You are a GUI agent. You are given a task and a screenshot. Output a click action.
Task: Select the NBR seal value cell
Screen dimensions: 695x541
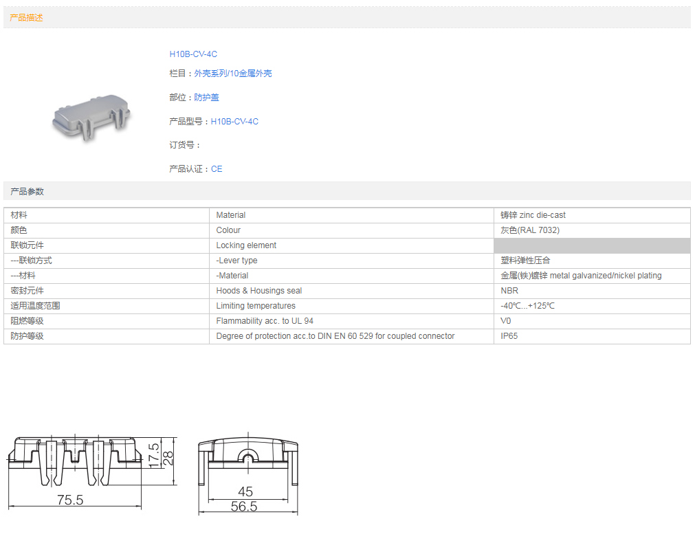pos(509,291)
